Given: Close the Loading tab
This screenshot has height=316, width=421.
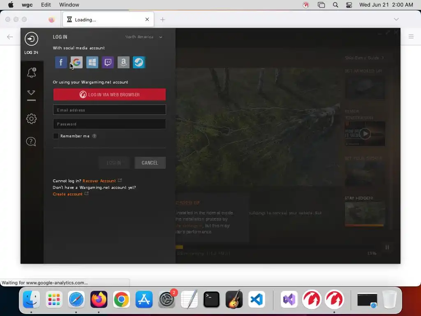Looking at the screenshot, I should (147, 19).
